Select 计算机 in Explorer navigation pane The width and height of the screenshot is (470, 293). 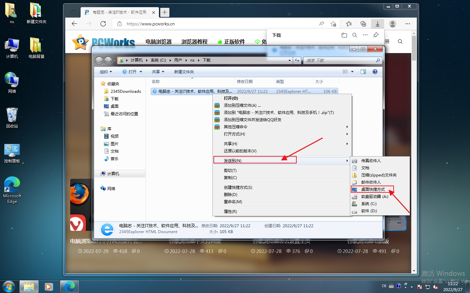120,174
